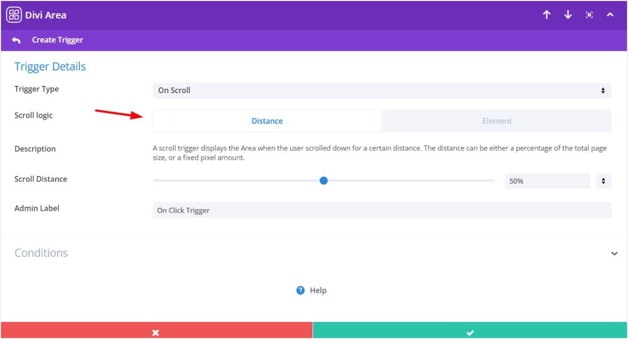Click the 50% scroll distance value field
Screen dimensions: 628x339
[x=547, y=181]
